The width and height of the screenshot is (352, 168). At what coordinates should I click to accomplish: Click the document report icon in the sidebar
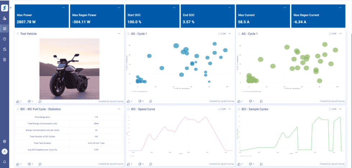pyautogui.click(x=4, y=60)
